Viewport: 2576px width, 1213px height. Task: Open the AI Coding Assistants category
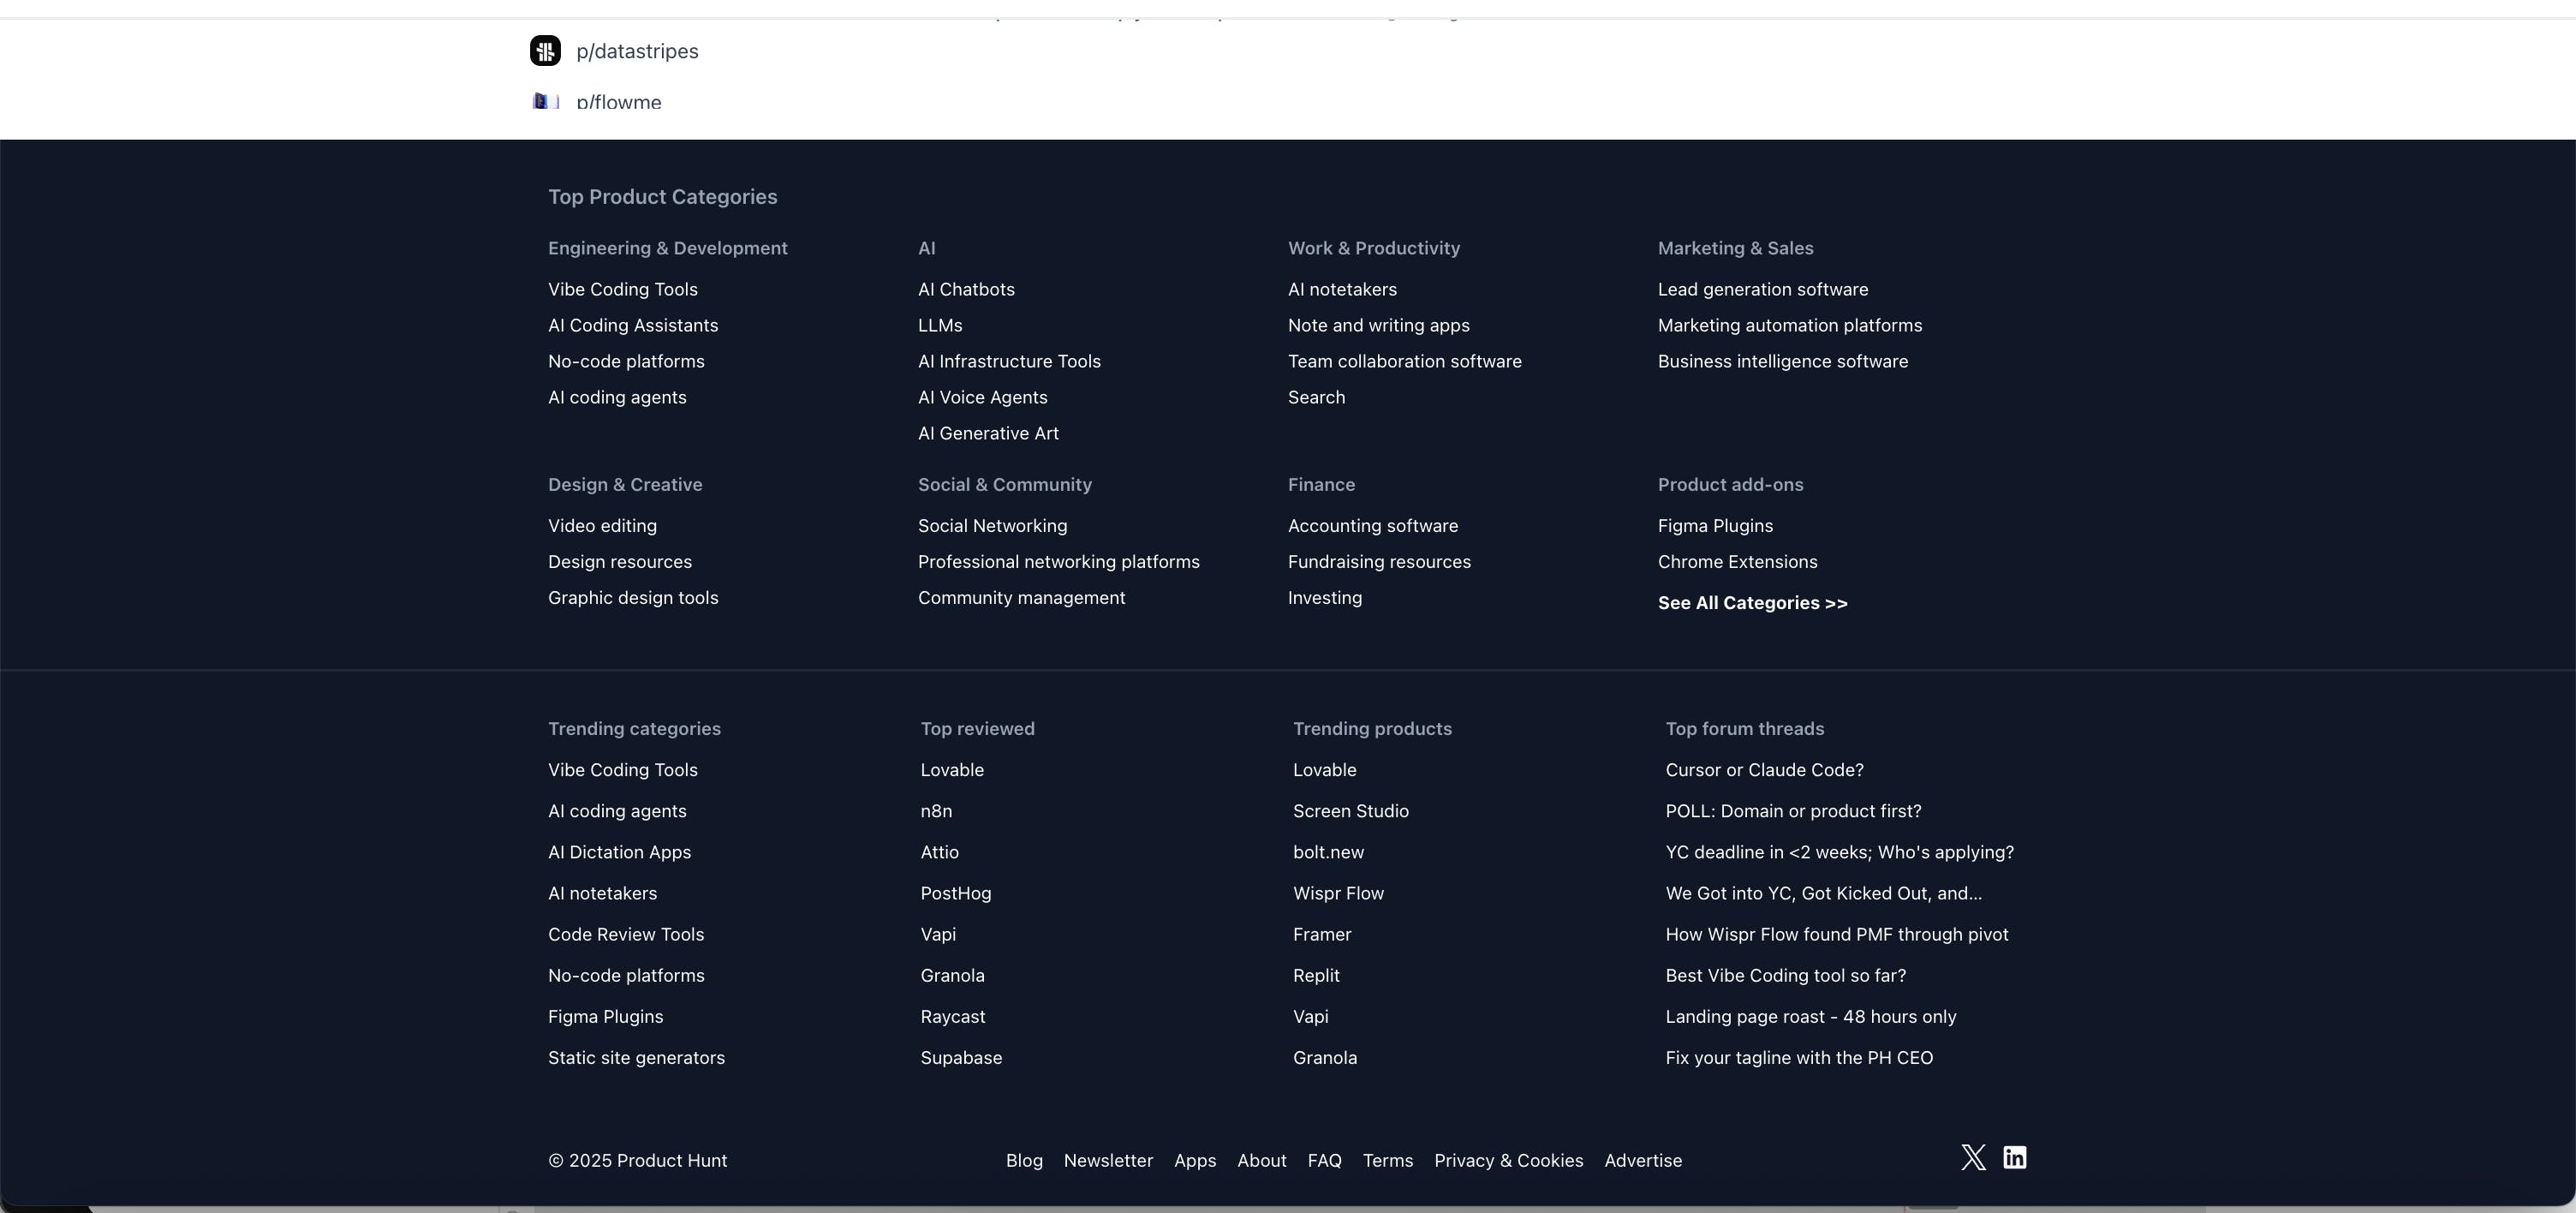tap(633, 325)
